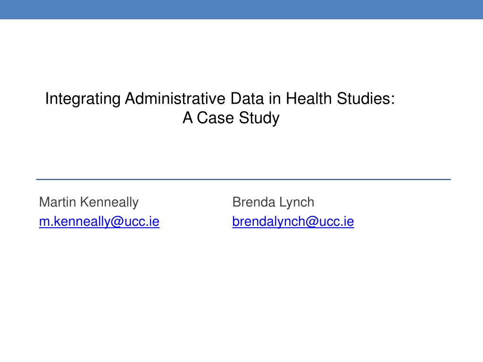Image resolution: width=483 pixels, height=362 pixels.
Task: Click the word Study in the subtitle
Action: 259,118
